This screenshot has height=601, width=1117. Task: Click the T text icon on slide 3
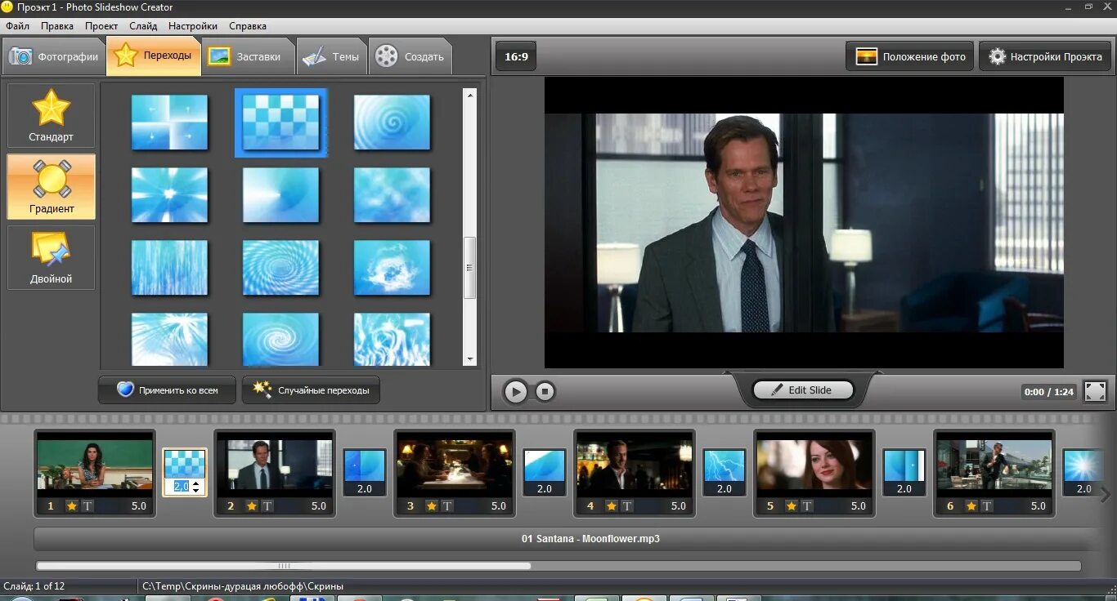coord(447,506)
